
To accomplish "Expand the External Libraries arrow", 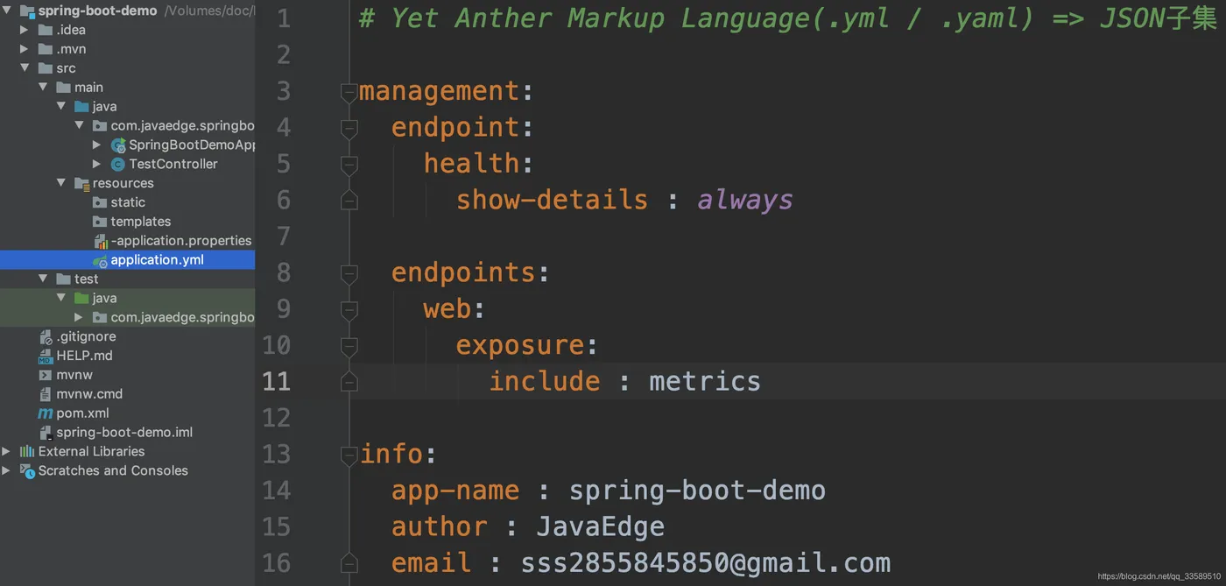I will (x=7, y=452).
